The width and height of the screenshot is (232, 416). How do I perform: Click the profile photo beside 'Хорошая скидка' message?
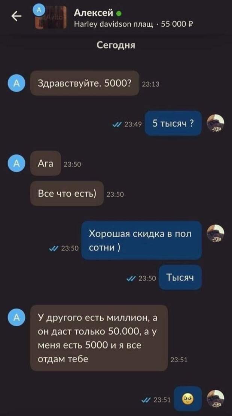pos(215,232)
